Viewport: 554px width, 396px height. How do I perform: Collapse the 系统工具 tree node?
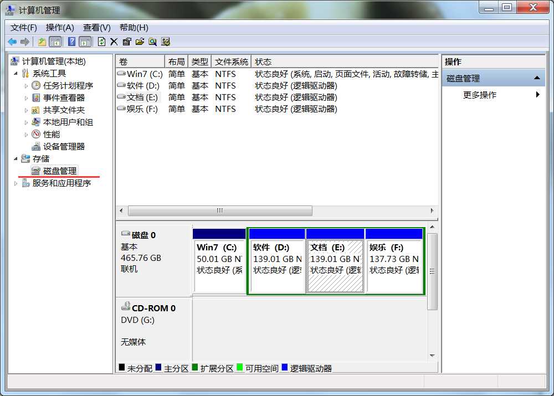(x=16, y=74)
